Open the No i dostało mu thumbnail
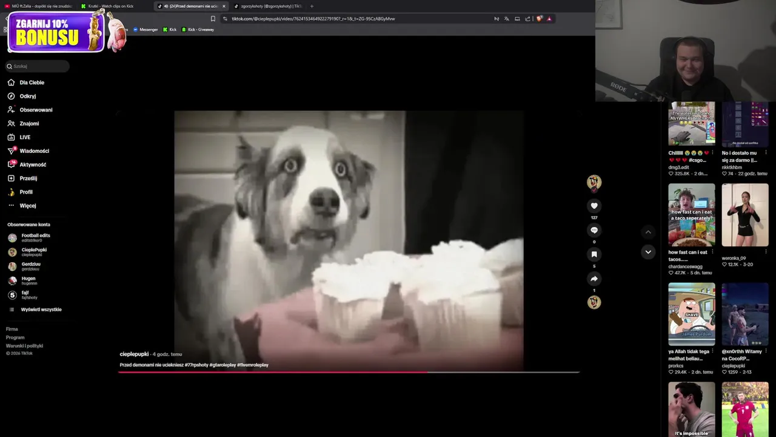This screenshot has height=437, width=776. [745, 124]
